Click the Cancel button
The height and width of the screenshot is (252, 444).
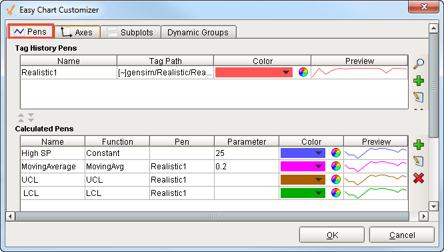402,235
